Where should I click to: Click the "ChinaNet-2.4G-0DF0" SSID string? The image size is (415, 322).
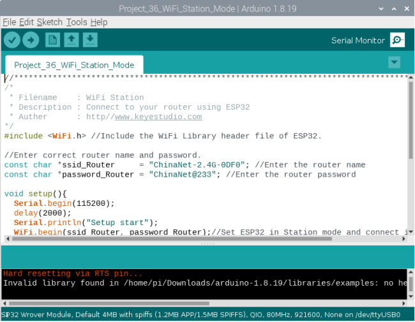[x=197, y=165]
